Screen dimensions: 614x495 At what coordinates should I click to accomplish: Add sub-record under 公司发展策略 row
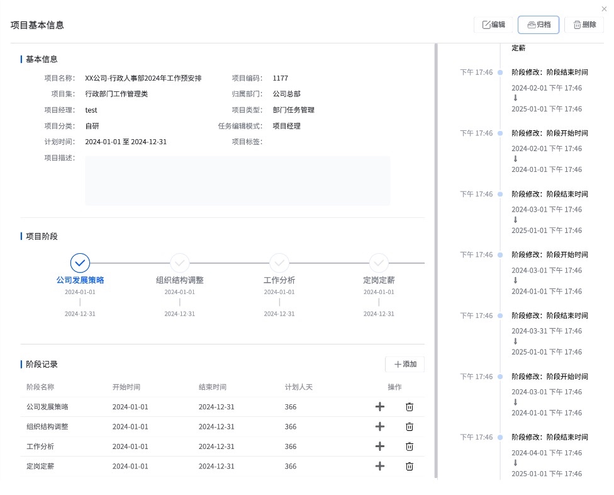(380, 407)
